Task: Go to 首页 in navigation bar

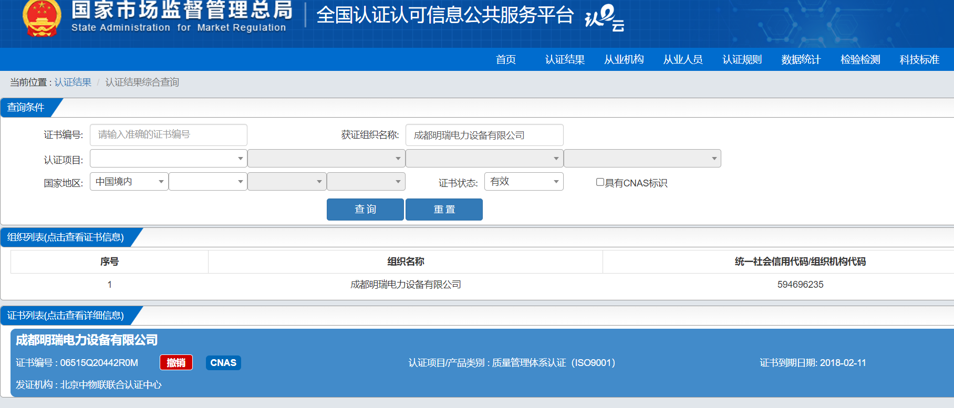Action: point(506,59)
